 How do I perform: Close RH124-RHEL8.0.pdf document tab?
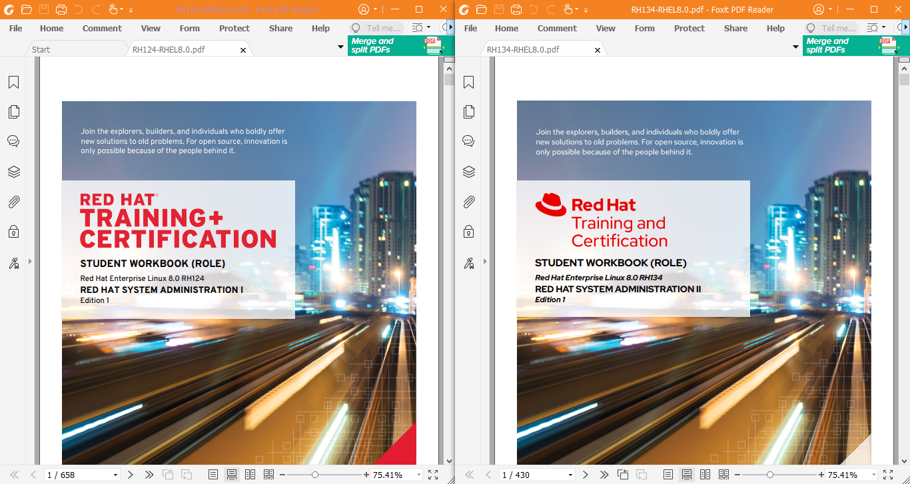click(243, 50)
